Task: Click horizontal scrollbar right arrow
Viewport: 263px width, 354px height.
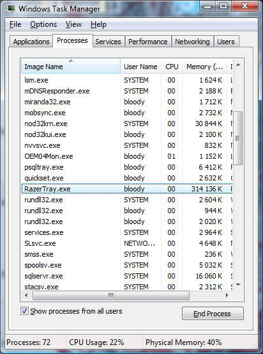Action: coord(227,295)
